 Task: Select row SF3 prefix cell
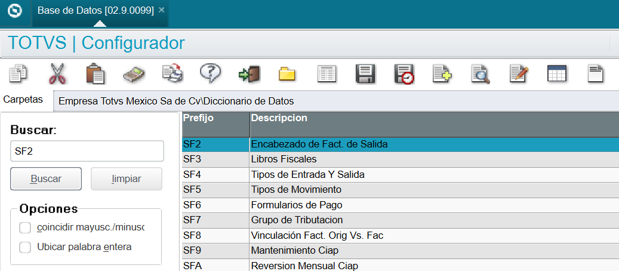point(216,159)
